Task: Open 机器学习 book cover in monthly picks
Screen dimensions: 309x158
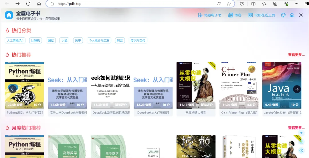Action: tap(153, 146)
